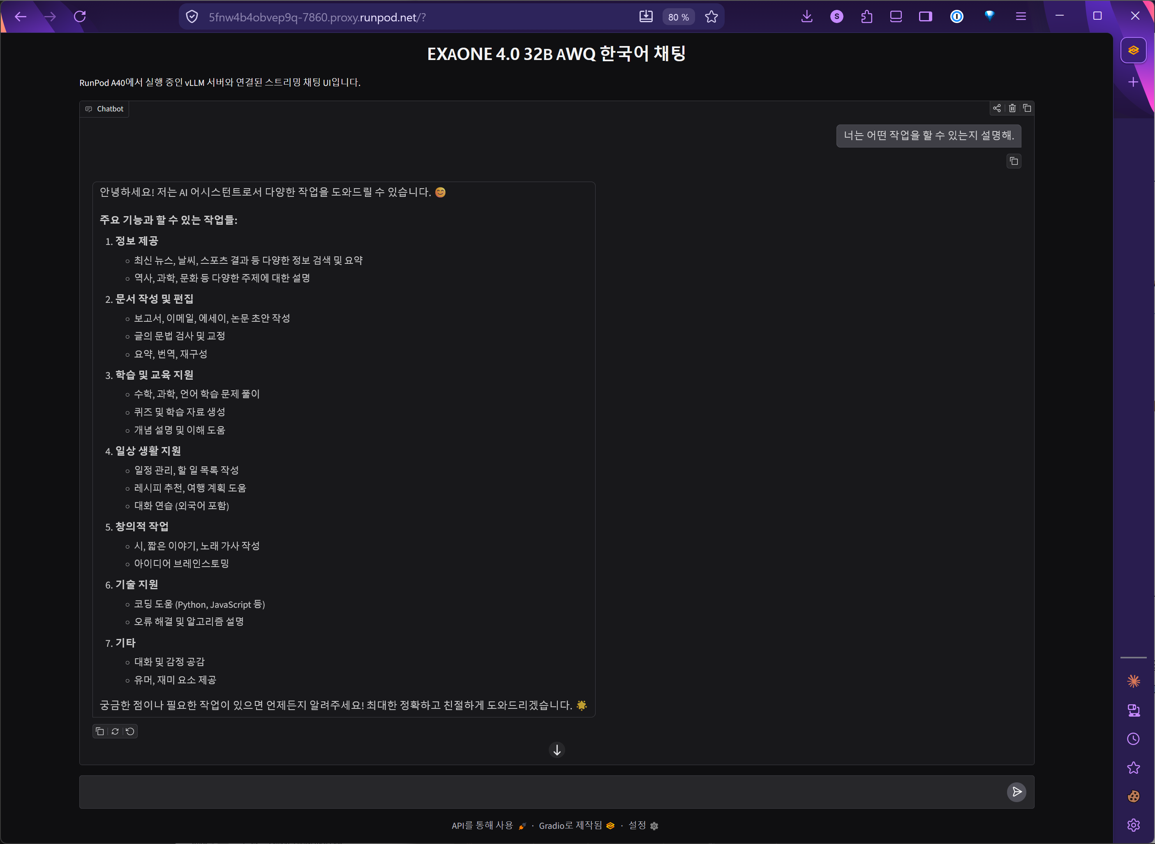Click the address bar URL text
Image resolution: width=1155 pixels, height=844 pixels.
[317, 17]
